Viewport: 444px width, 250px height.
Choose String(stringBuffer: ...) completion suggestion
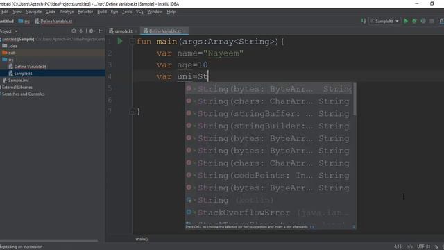(268, 114)
